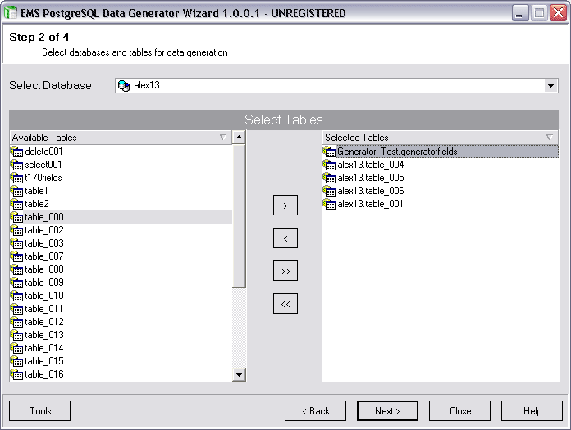Select table_000 row
571x430 pixels.
pos(121,217)
